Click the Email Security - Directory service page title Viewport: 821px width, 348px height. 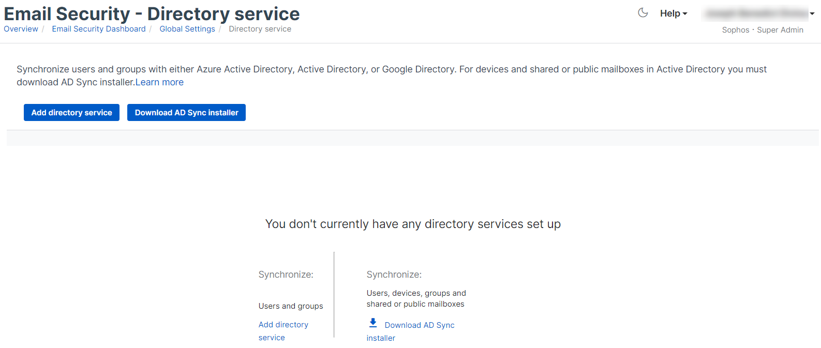152,14
